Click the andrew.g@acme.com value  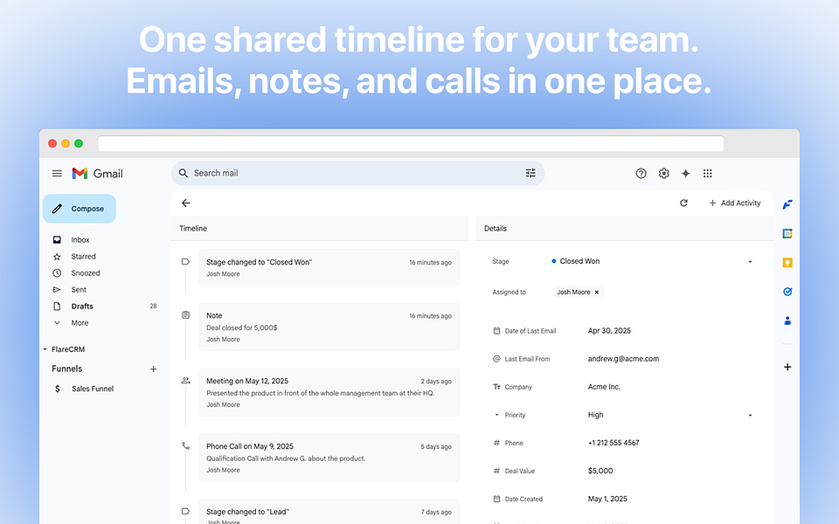pos(623,359)
